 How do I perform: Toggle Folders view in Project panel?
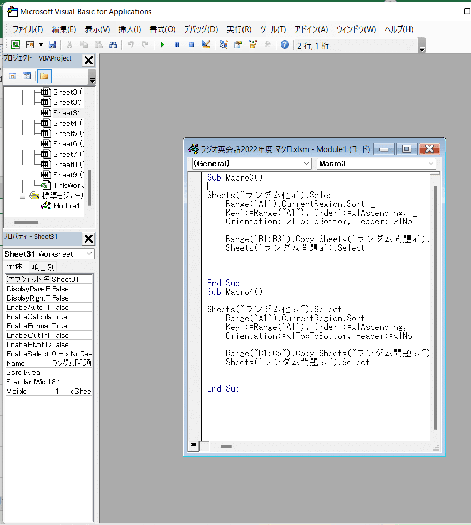(x=44, y=77)
